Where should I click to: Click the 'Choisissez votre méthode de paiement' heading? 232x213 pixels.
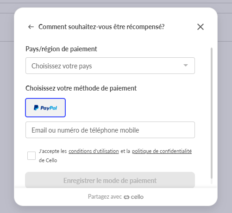pyautogui.click(x=81, y=88)
